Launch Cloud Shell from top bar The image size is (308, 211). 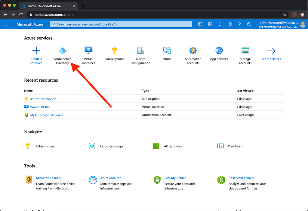click(200, 24)
